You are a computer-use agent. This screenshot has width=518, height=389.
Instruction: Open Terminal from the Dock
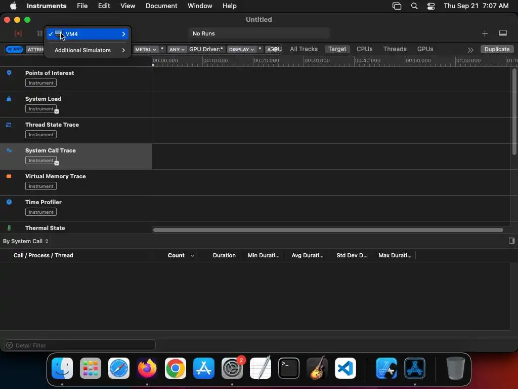(x=289, y=368)
